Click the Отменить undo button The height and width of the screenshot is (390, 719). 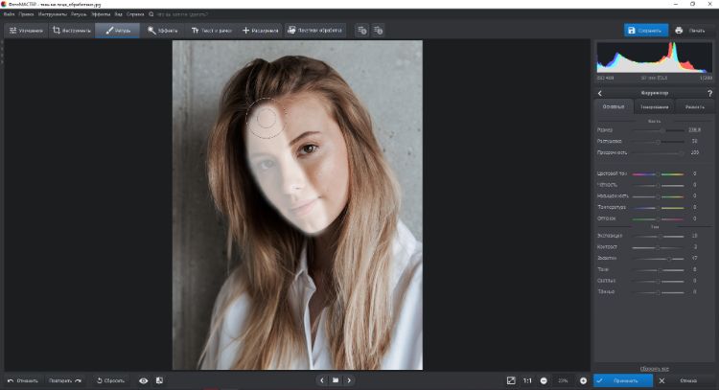(23, 380)
